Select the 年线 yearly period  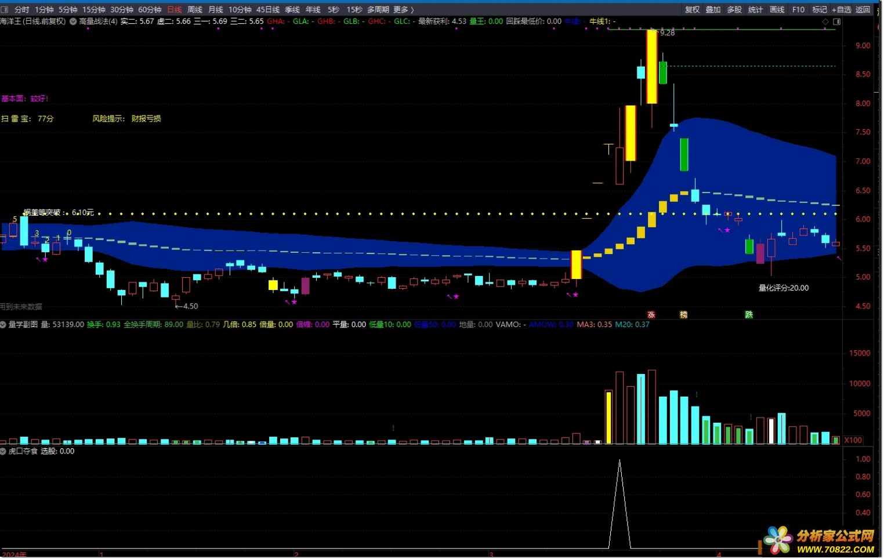[x=313, y=9]
